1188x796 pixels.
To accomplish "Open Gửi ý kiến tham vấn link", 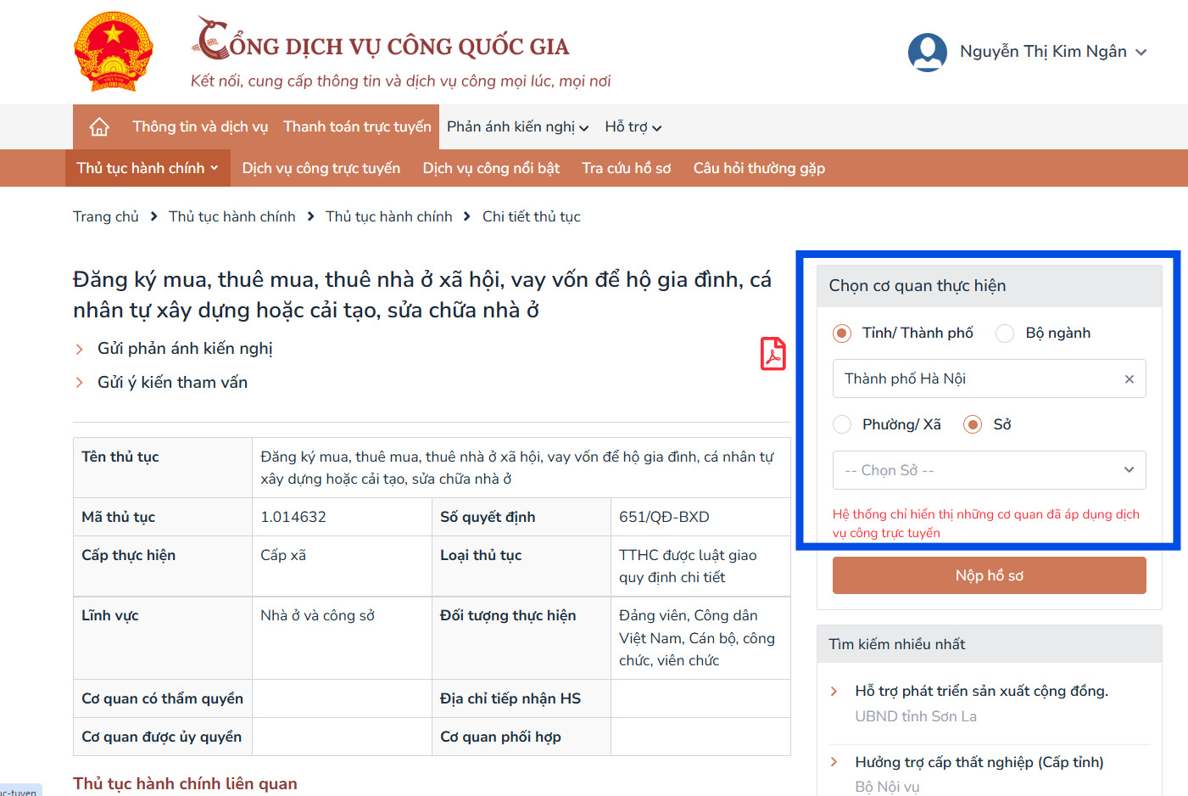I will pyautogui.click(x=172, y=383).
